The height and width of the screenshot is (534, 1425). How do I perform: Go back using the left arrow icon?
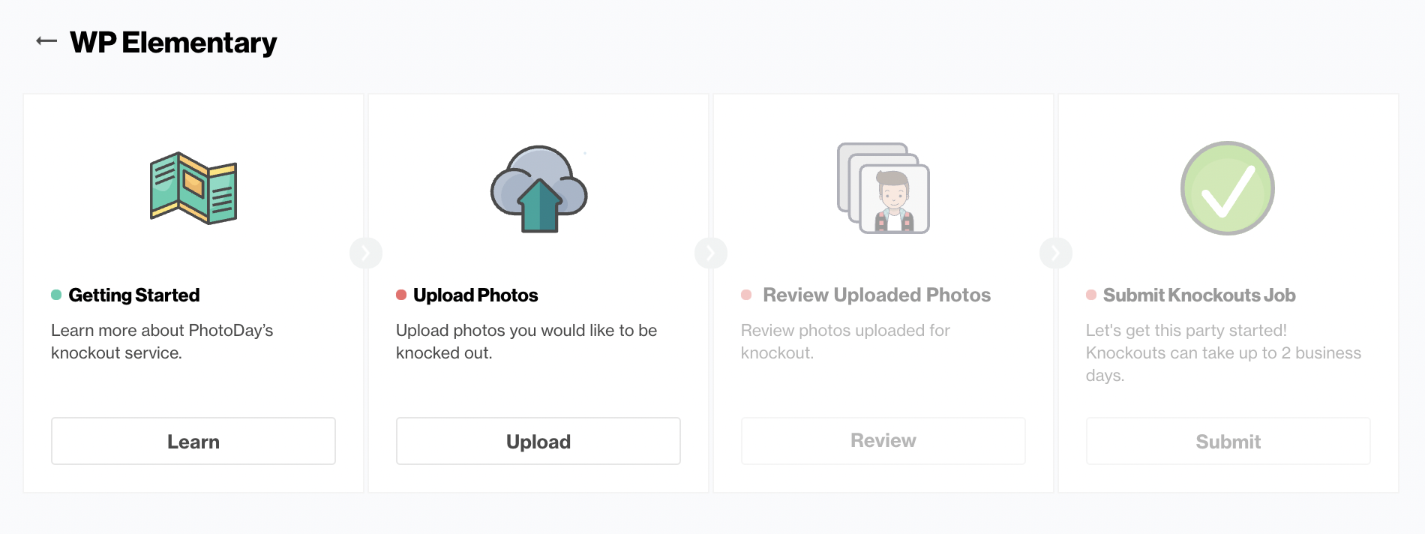pos(46,41)
